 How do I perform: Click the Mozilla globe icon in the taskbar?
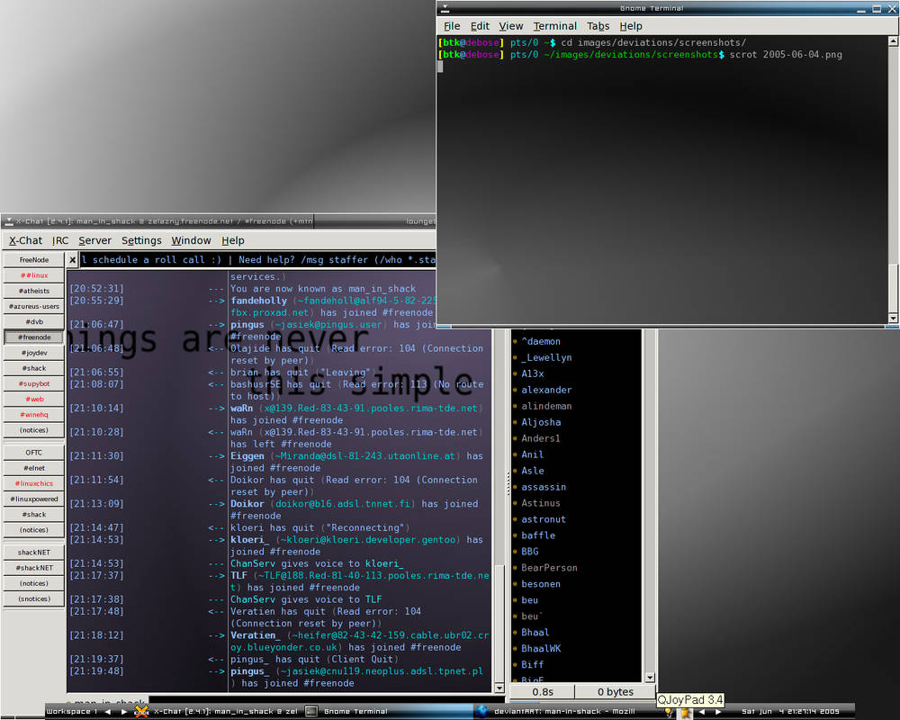481,711
